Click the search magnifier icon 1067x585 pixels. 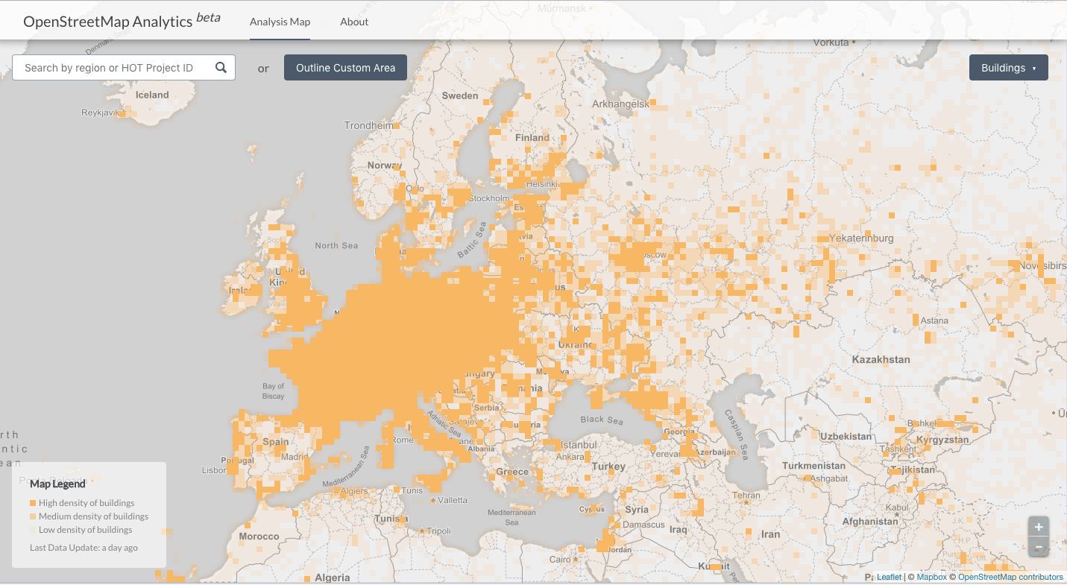tap(221, 67)
